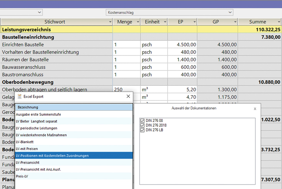Close the Auswahl der Dokumentationen panel
The width and height of the screenshot is (282, 189).
click(x=255, y=109)
